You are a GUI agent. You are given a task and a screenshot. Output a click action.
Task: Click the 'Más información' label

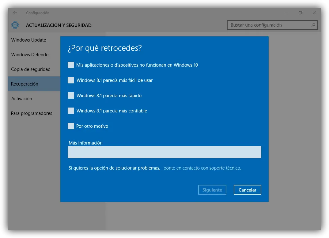coord(85,143)
